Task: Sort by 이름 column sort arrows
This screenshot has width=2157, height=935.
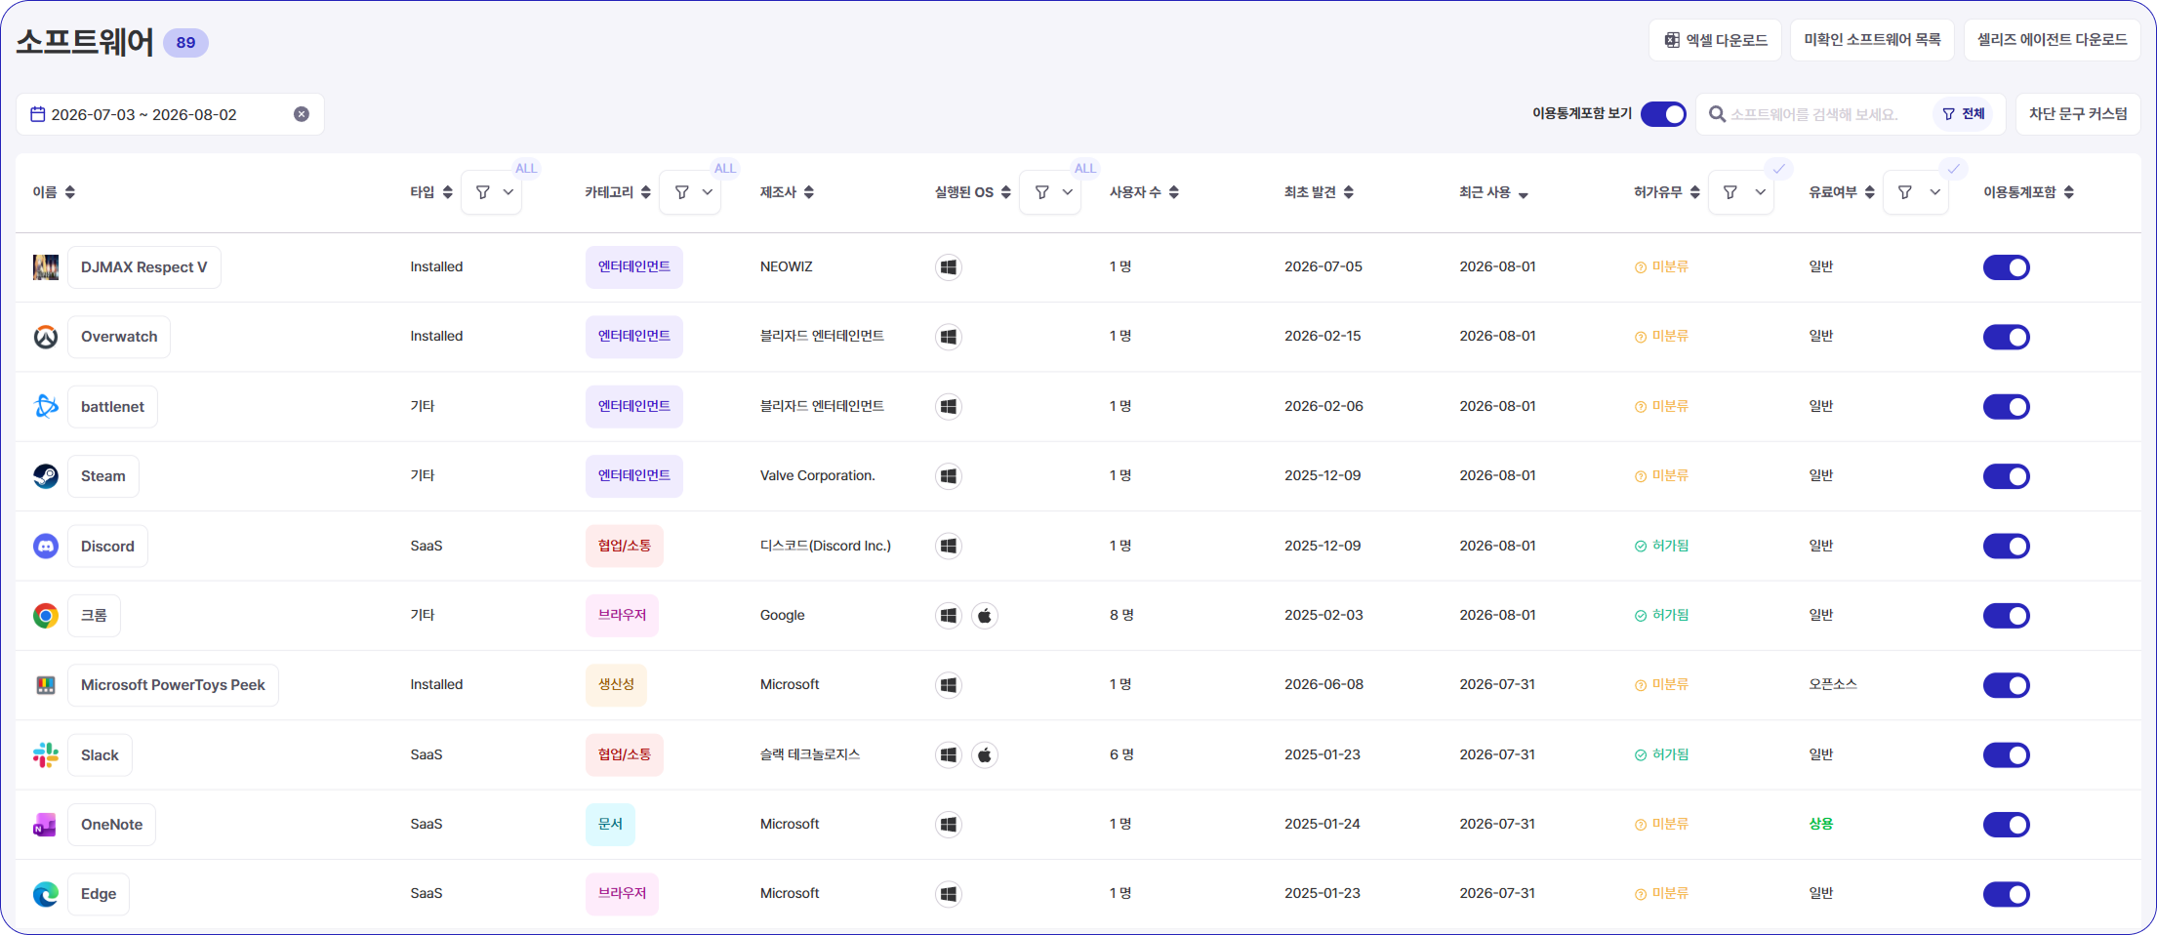Action: pyautogui.click(x=69, y=192)
